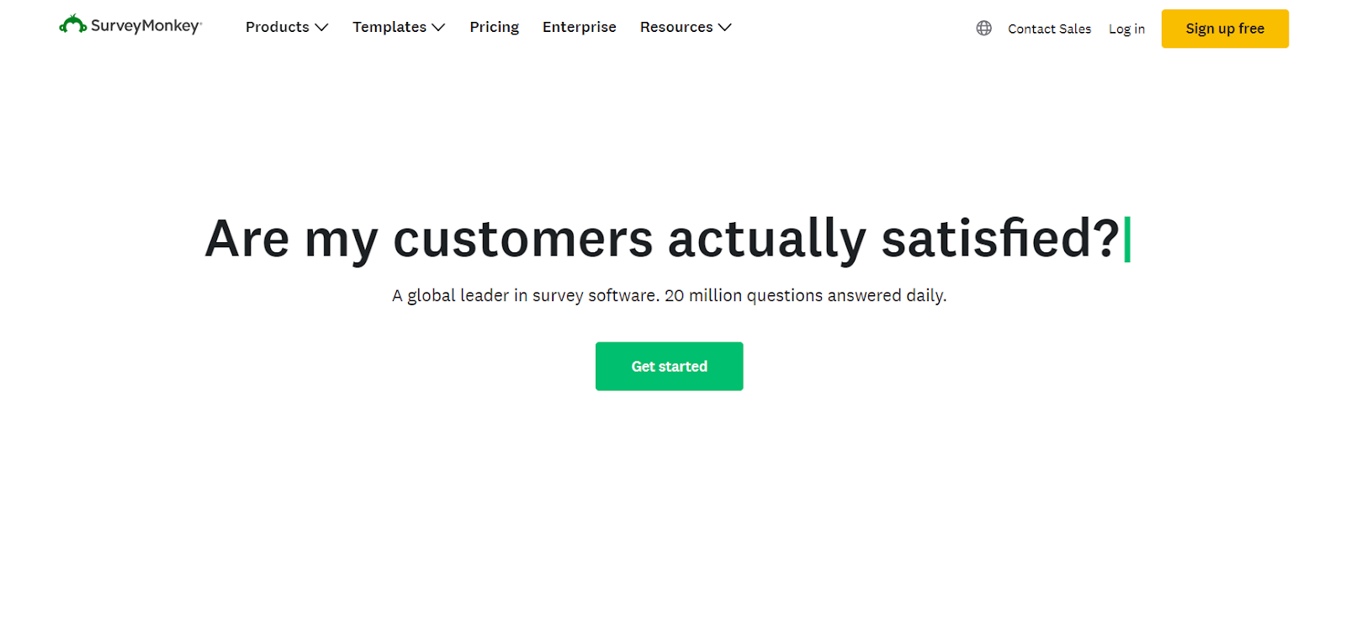Click the word "satisfied?" in the headline

pos(1000,239)
